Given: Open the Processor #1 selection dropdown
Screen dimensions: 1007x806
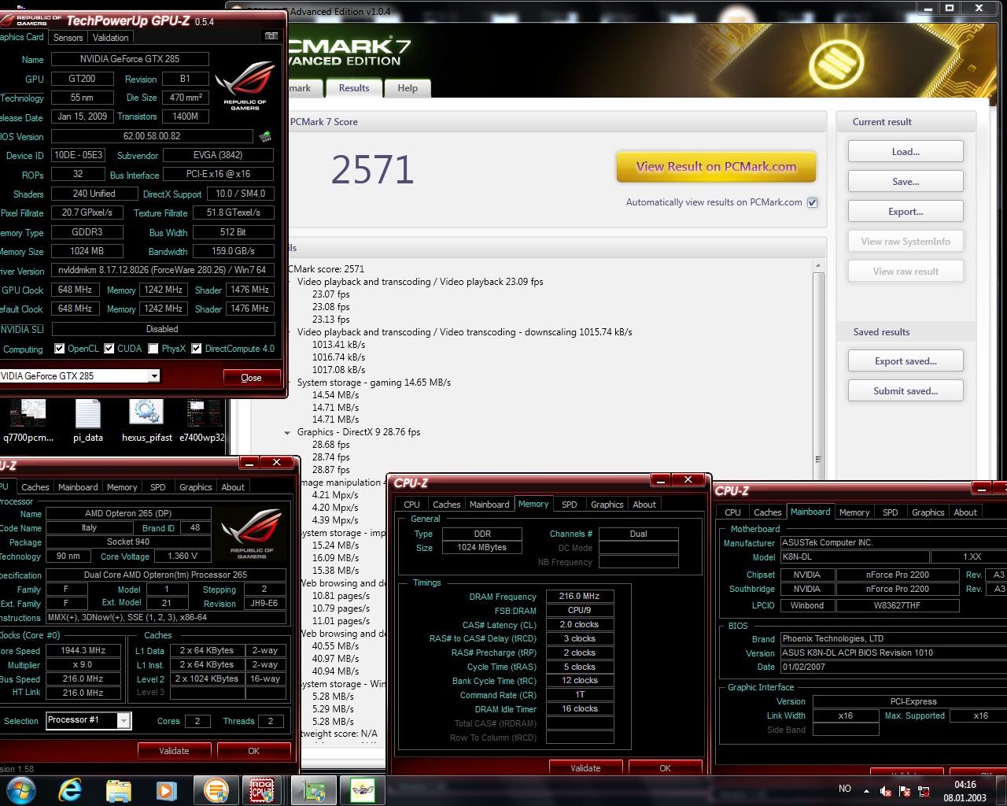Looking at the screenshot, I should click(124, 720).
